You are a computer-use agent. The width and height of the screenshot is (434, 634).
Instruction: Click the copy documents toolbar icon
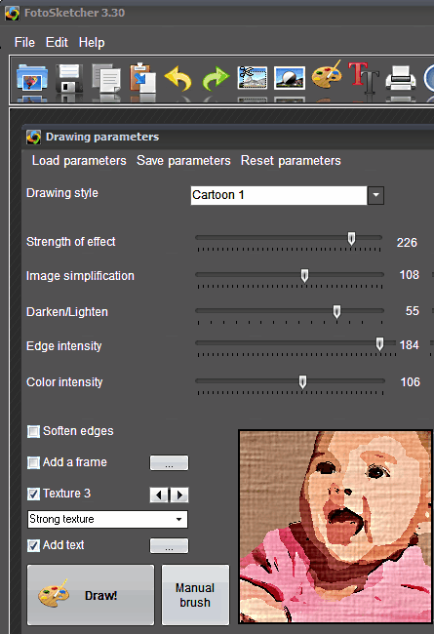click(x=106, y=77)
